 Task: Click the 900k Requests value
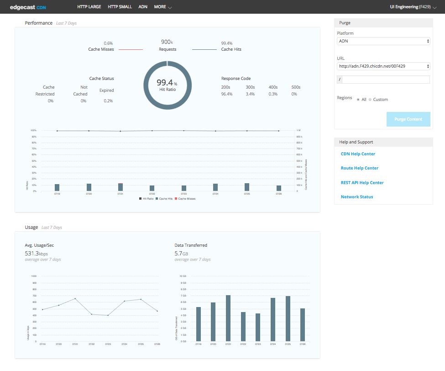167,42
